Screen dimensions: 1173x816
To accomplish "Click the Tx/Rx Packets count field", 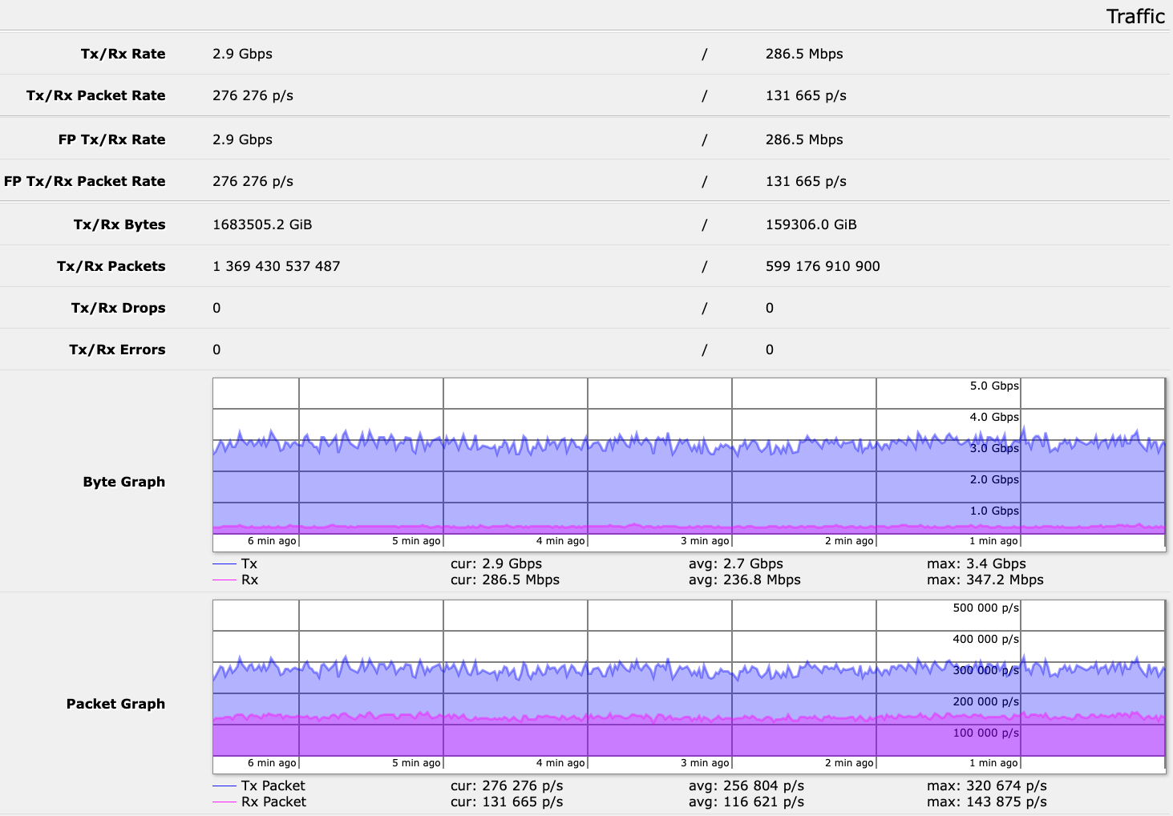I will tap(276, 265).
